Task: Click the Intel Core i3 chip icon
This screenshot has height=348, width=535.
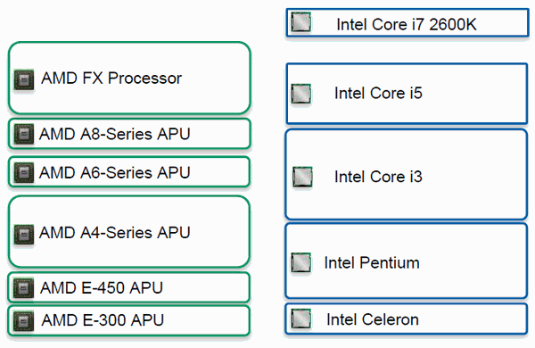Action: [302, 177]
